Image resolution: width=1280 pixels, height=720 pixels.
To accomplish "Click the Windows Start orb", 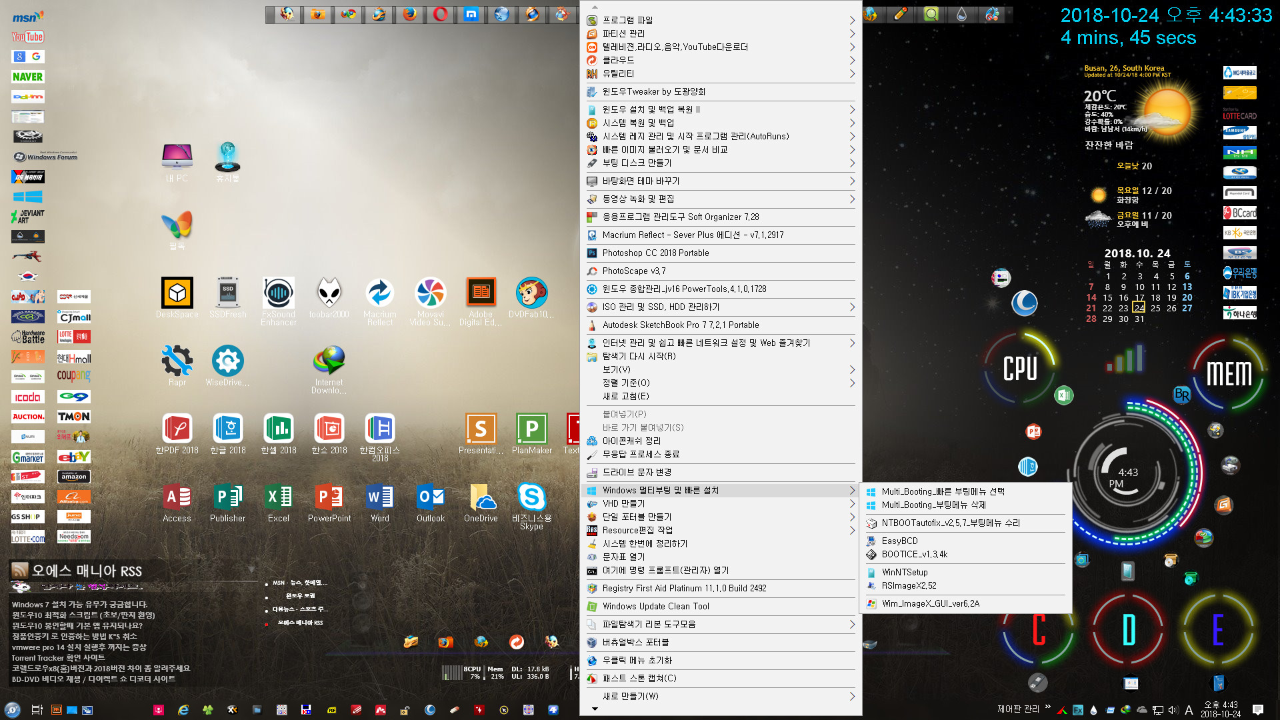I will pyautogui.click(x=12, y=710).
